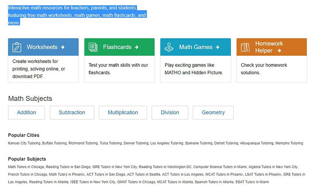This screenshot has width=330, height=186.
Task: Open ISEE Tutors in New York City
Action: [x=93, y=182]
